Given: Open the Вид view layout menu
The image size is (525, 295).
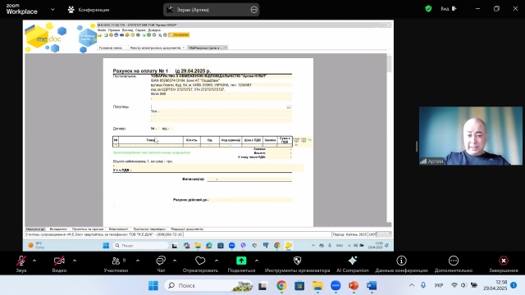Looking at the screenshot, I should pos(449,9).
